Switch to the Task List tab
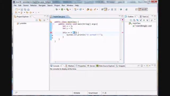This screenshot has width=170, height=96. pyautogui.click(x=144, y=17)
